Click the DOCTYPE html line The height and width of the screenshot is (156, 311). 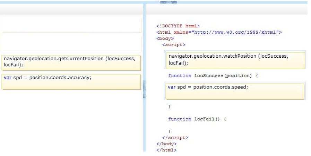[178, 26]
